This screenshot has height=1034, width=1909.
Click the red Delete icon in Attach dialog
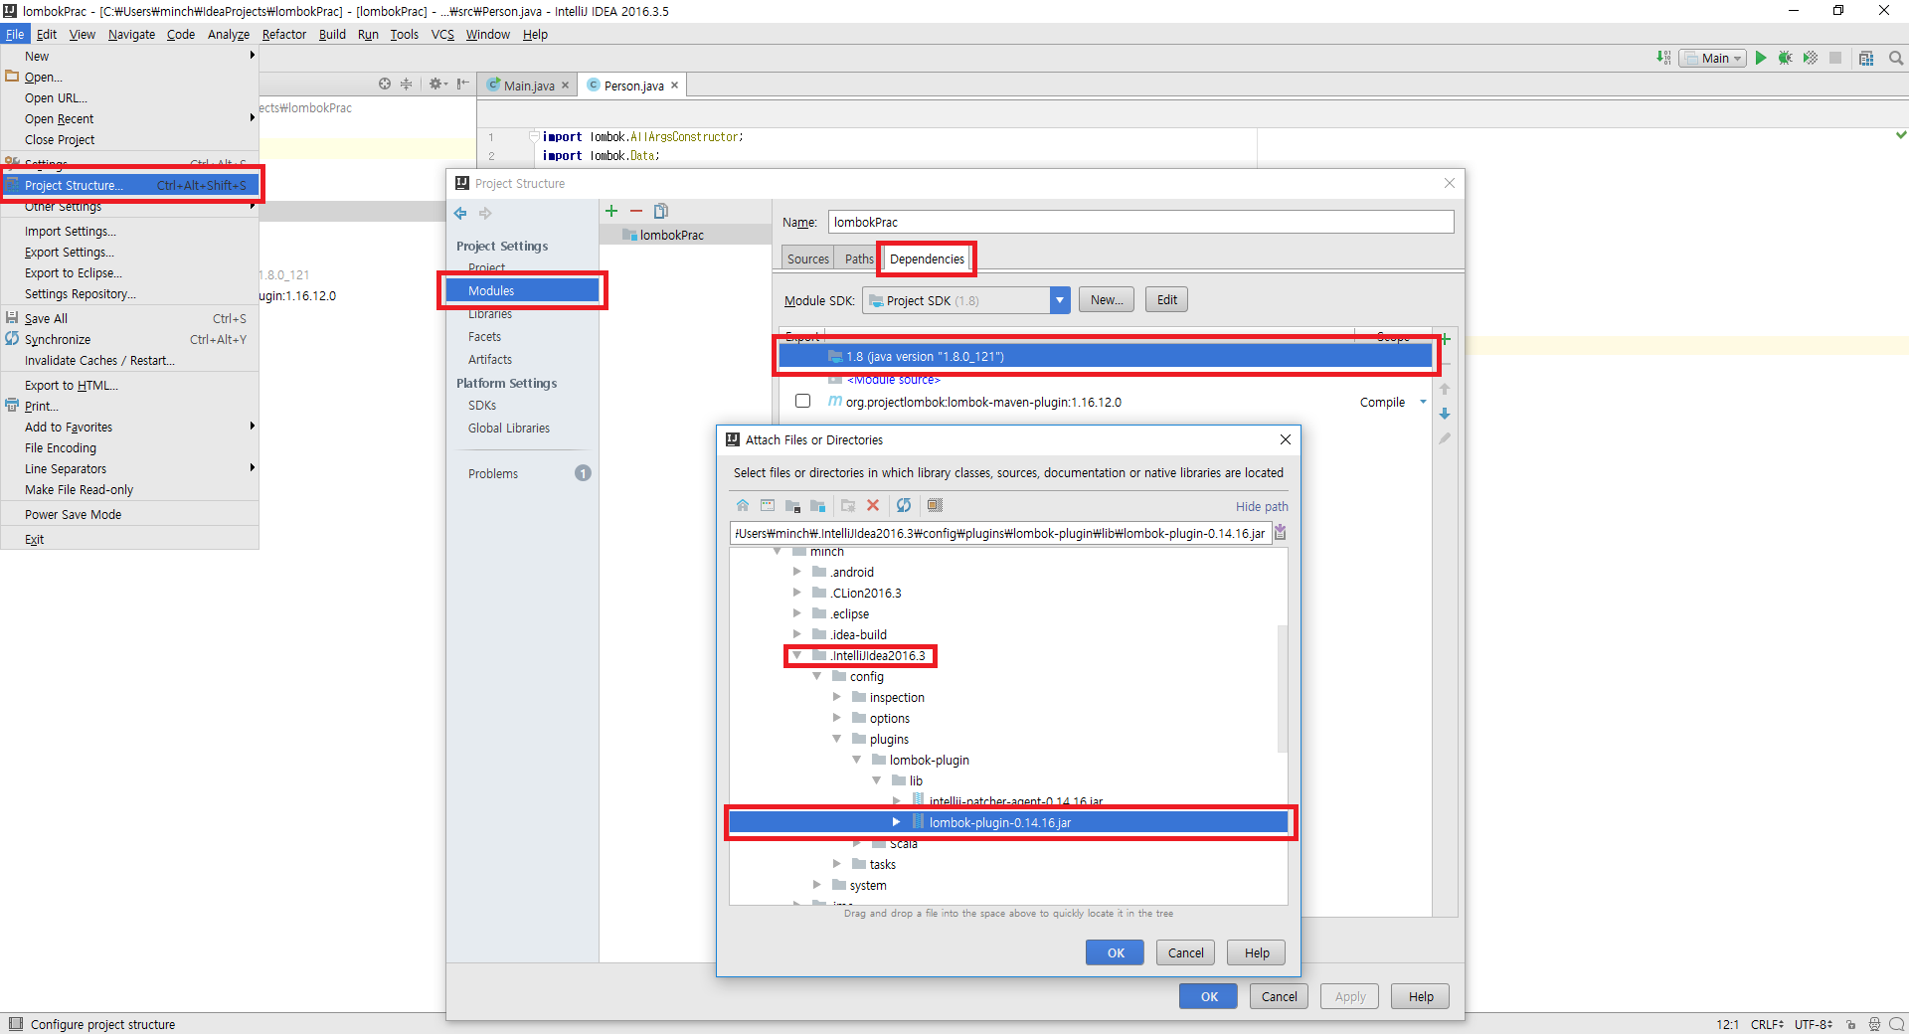(x=873, y=505)
